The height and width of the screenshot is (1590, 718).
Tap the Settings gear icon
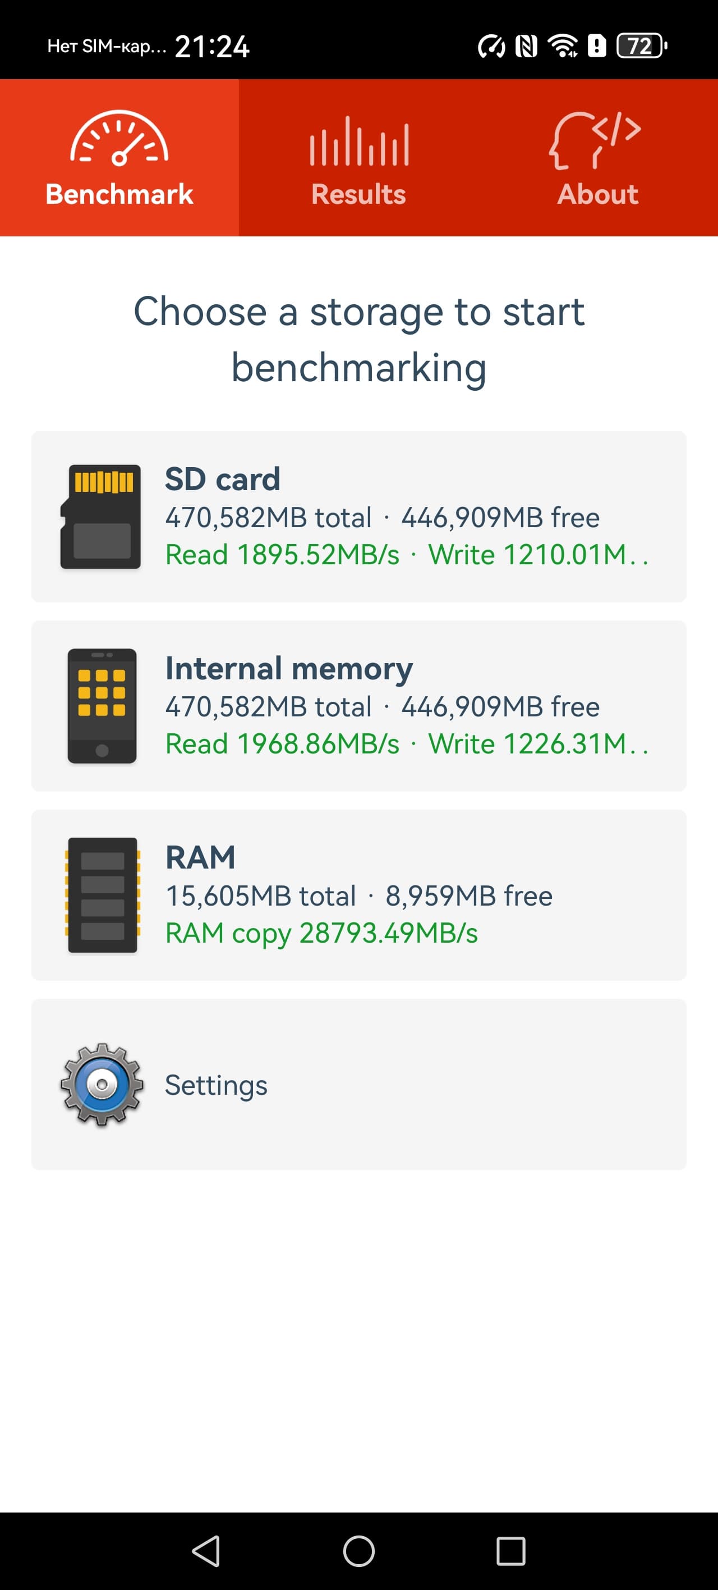click(x=102, y=1085)
